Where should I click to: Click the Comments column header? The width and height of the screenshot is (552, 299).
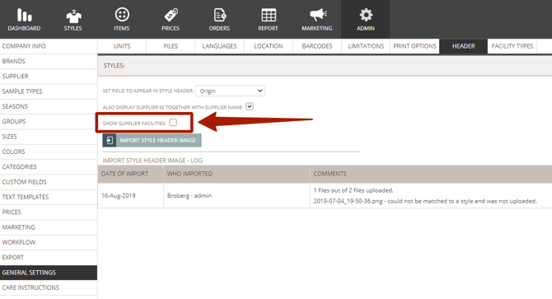pos(431,174)
